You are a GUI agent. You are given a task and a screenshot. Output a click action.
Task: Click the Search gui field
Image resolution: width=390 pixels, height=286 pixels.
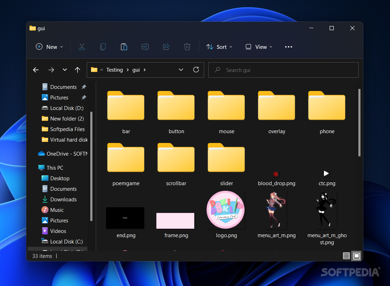click(283, 70)
